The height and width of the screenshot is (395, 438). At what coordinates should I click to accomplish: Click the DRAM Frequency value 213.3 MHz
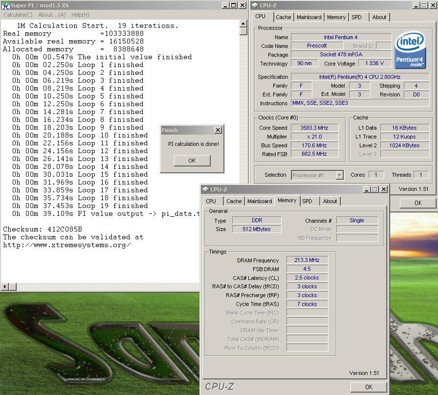307,260
